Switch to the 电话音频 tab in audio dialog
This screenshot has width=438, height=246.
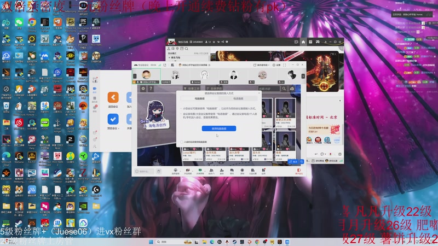(x=238, y=98)
